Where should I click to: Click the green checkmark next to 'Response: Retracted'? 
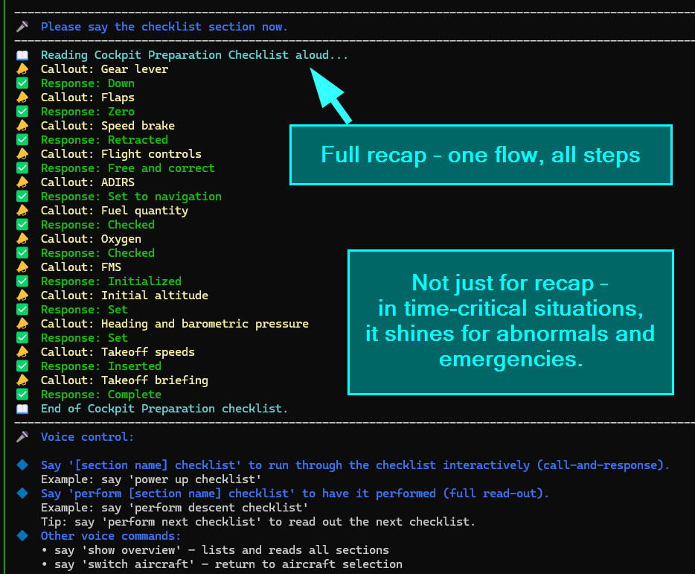pyautogui.click(x=22, y=140)
